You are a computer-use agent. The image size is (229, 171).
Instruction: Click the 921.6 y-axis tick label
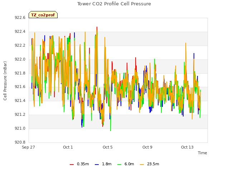pos(20,87)
